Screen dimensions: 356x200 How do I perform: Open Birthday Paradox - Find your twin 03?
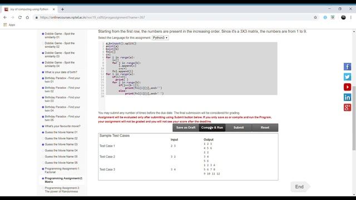click(62, 99)
